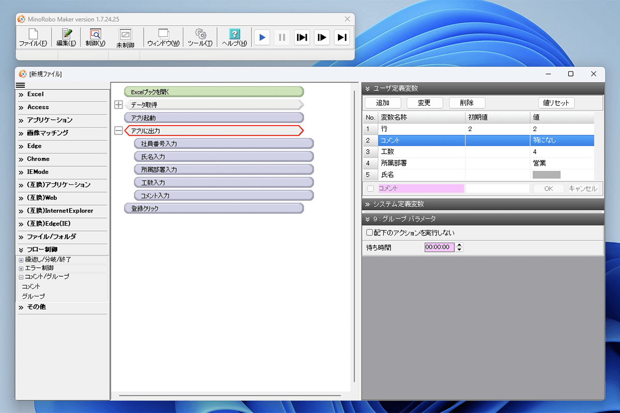Open the ファイル(F) toolbar menu

pos(33,38)
